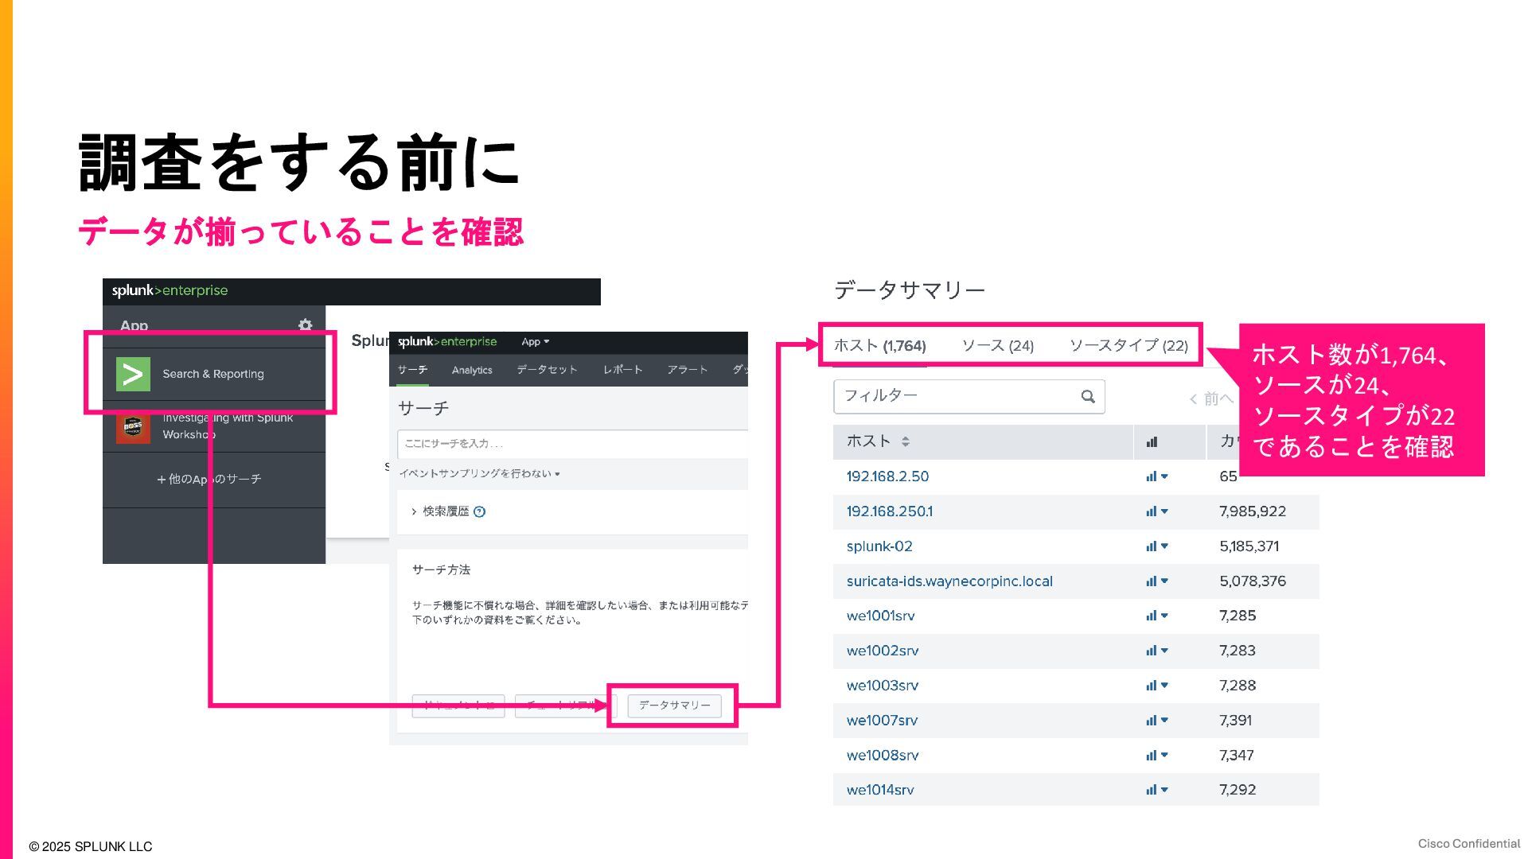This screenshot has width=1528, height=859.
Task: Click the フィルター input field
Action: 955,396
